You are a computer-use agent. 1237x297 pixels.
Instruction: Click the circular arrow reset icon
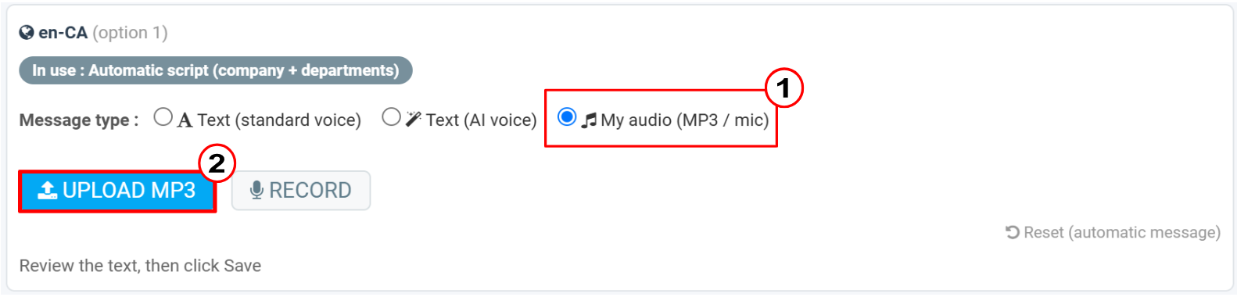1013,232
